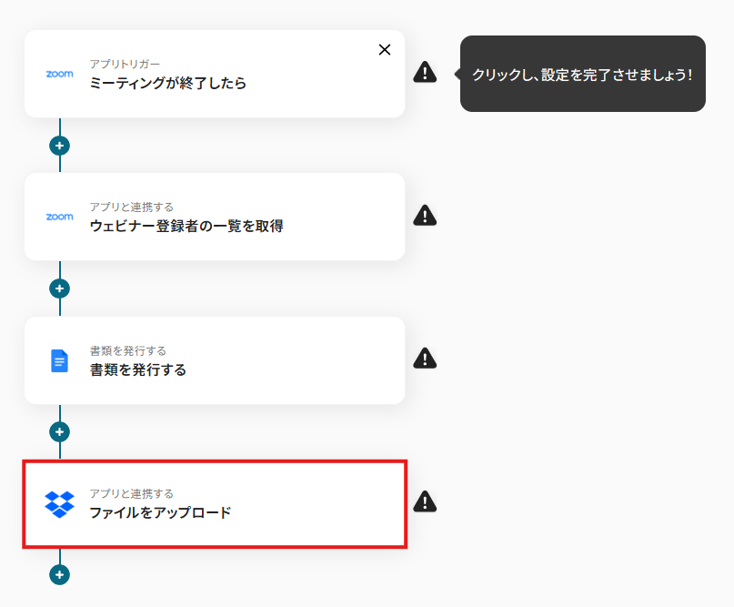
Task: Add a step below the ミーティングが終了したら trigger
Action: (x=59, y=146)
